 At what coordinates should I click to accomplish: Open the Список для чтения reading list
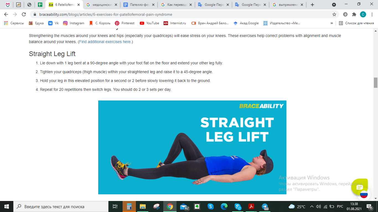coord(356,23)
